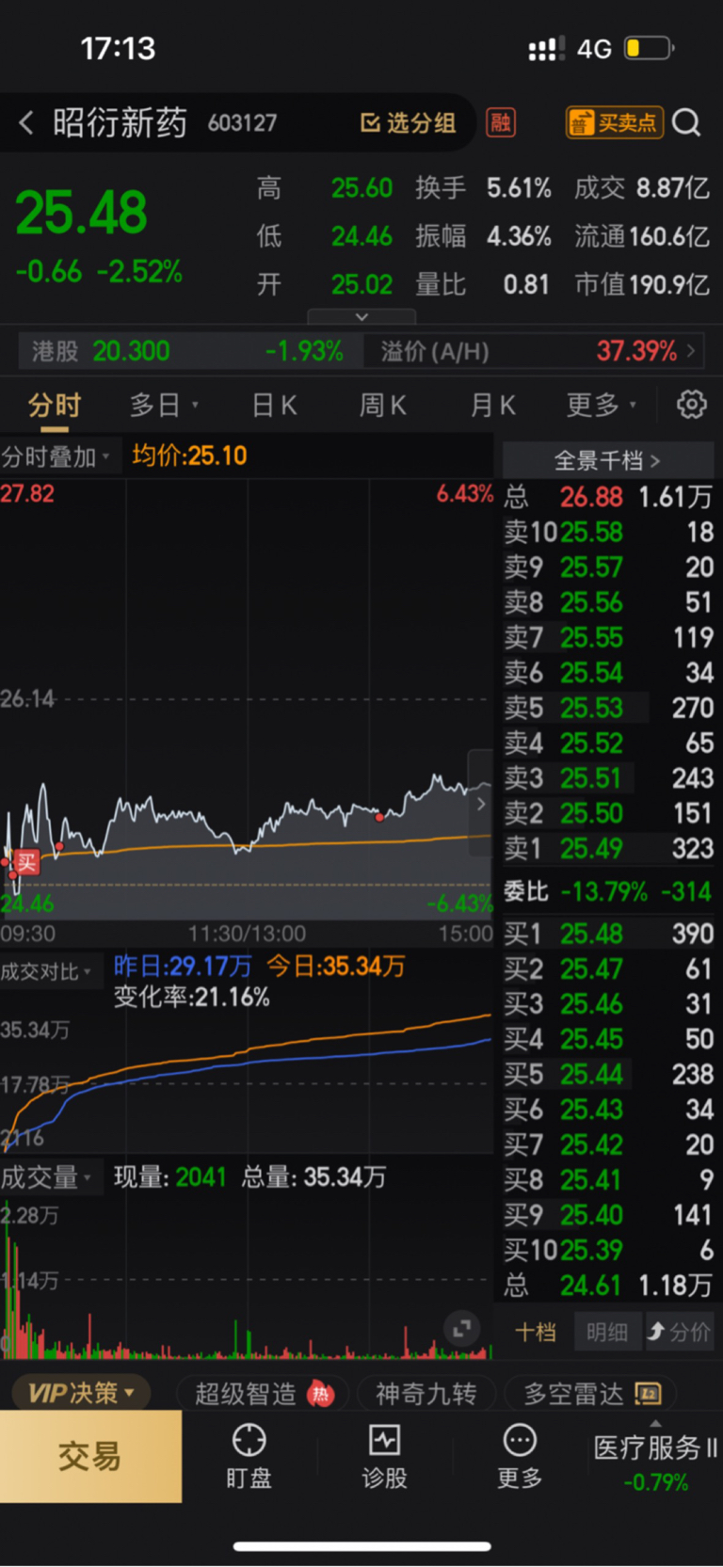Select the 买10 25.39 order row
Image resolution: width=723 pixels, height=1567 pixels.
click(608, 1250)
